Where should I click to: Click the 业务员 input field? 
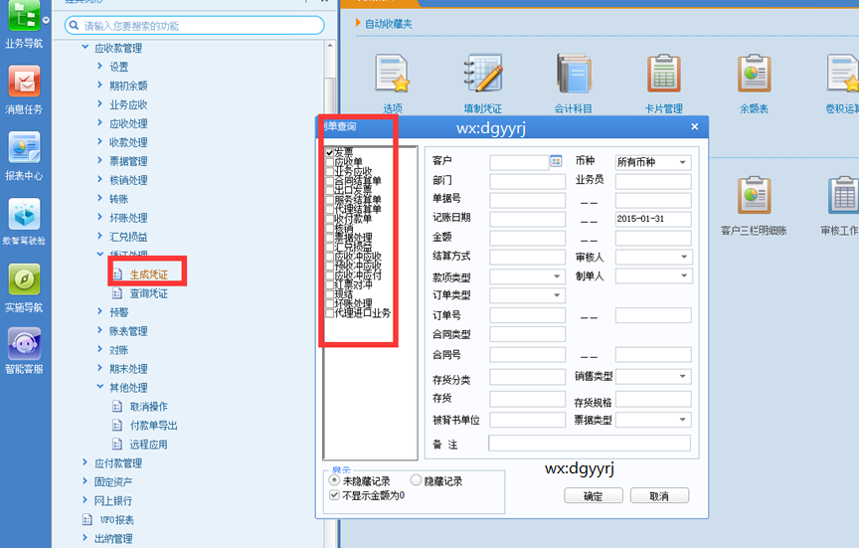pyautogui.click(x=653, y=181)
